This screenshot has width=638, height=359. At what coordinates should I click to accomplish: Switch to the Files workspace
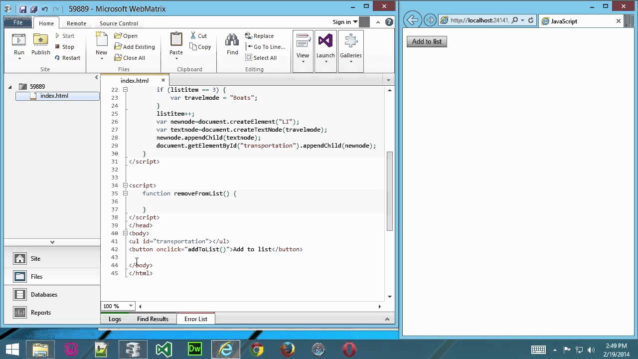52,277
